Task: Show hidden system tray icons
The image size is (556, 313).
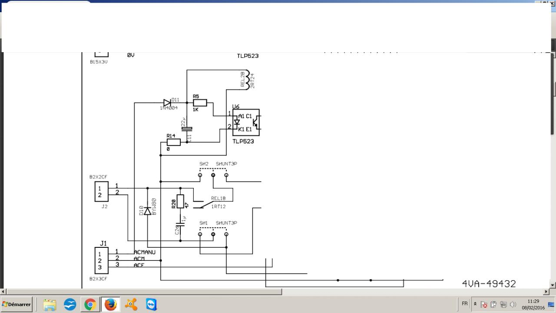Action: [x=475, y=304]
